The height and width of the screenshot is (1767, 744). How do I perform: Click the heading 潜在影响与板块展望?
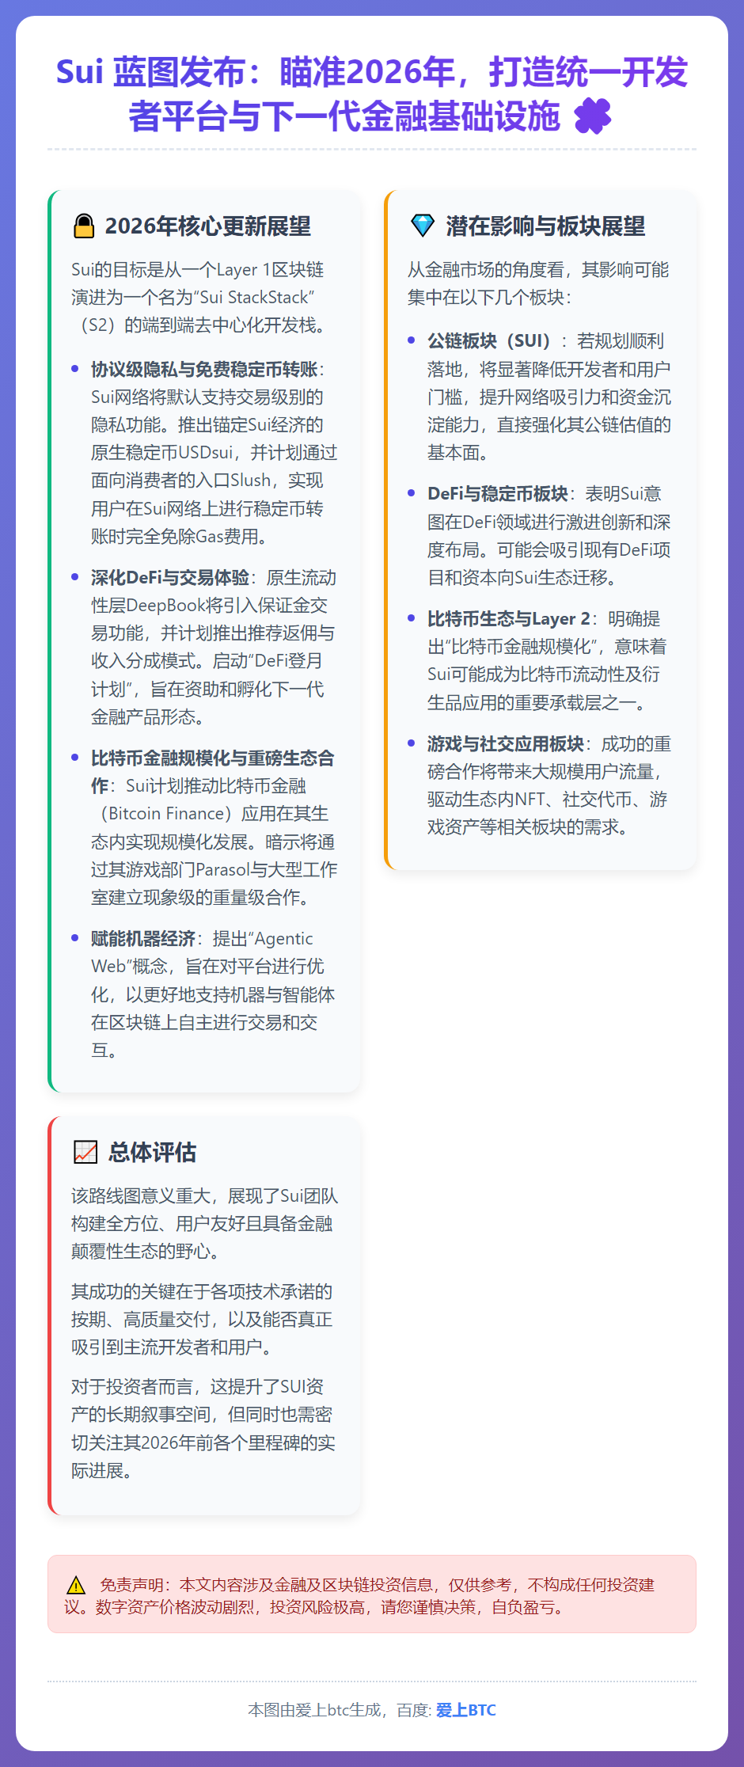546,226
